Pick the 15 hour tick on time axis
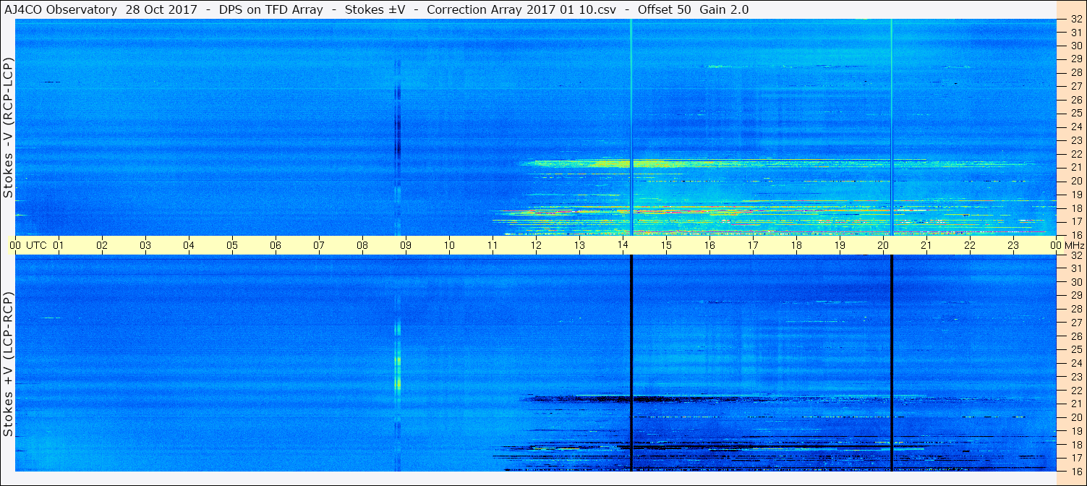This screenshot has width=1087, height=486. [x=666, y=245]
